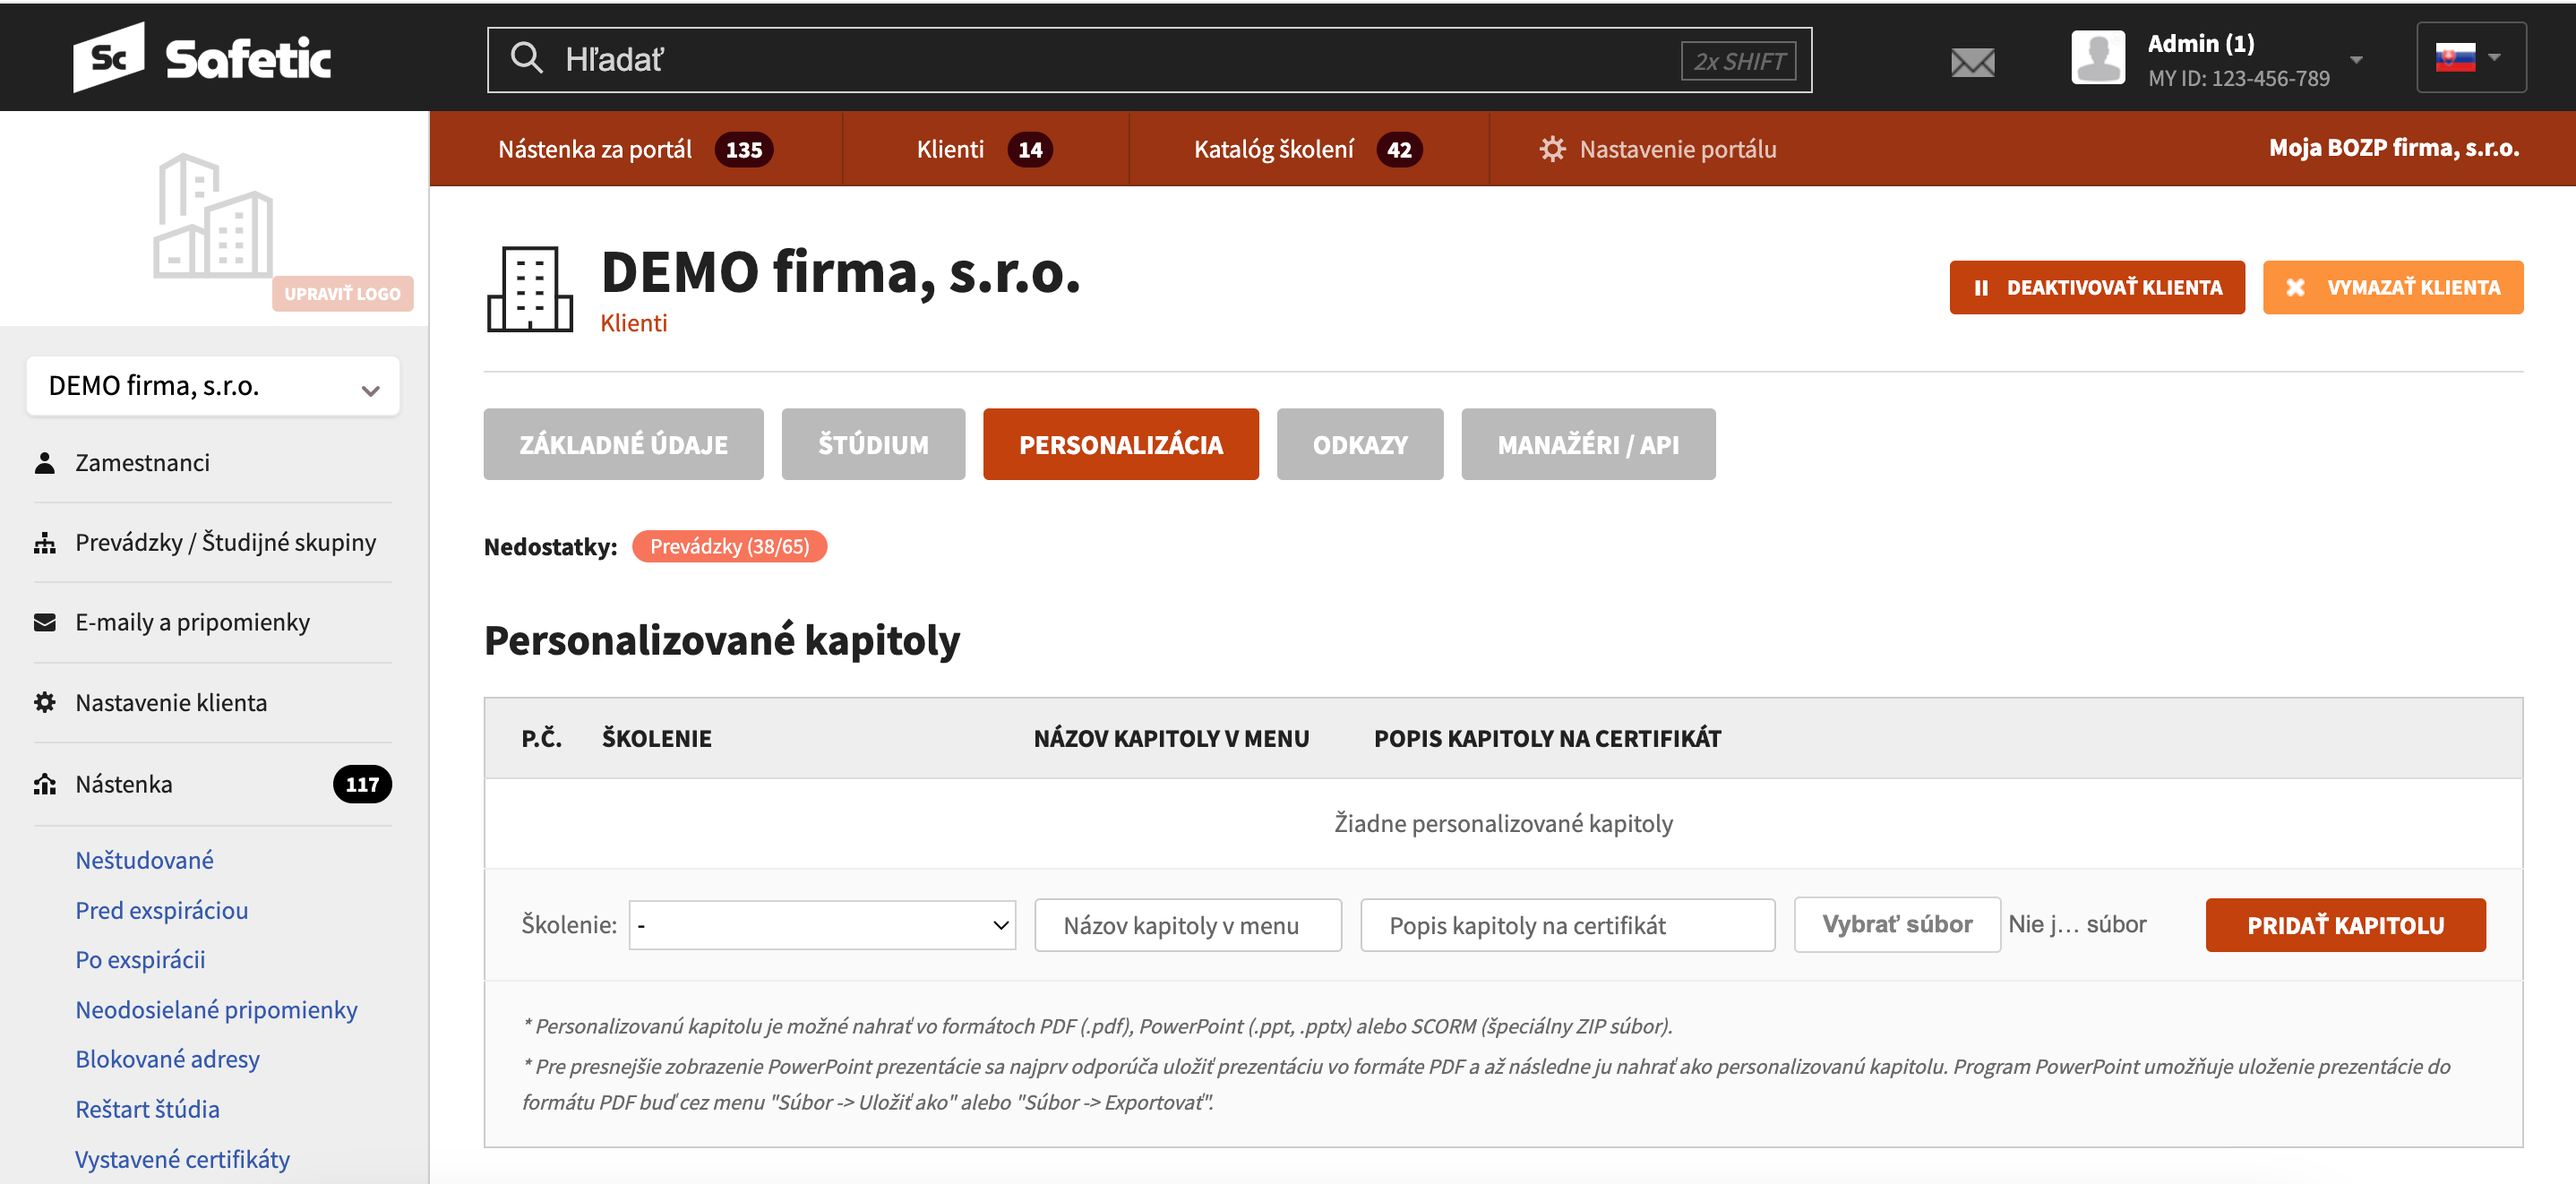Screen dimensions: 2576x1184
Task: Open Blokované adresy link
Action: tap(167, 1059)
